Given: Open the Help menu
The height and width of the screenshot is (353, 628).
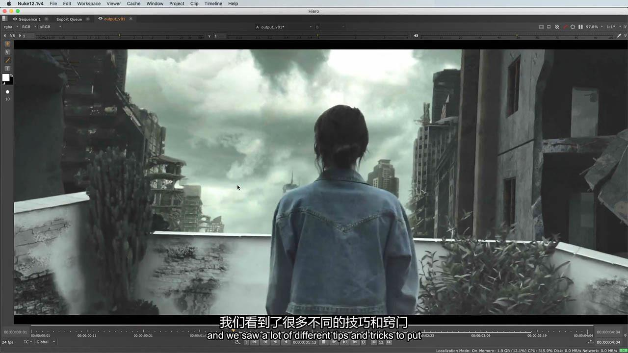Looking at the screenshot, I should [233, 3].
